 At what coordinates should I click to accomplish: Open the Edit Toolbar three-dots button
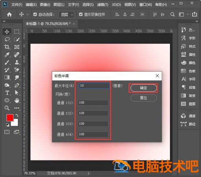pos(17,108)
